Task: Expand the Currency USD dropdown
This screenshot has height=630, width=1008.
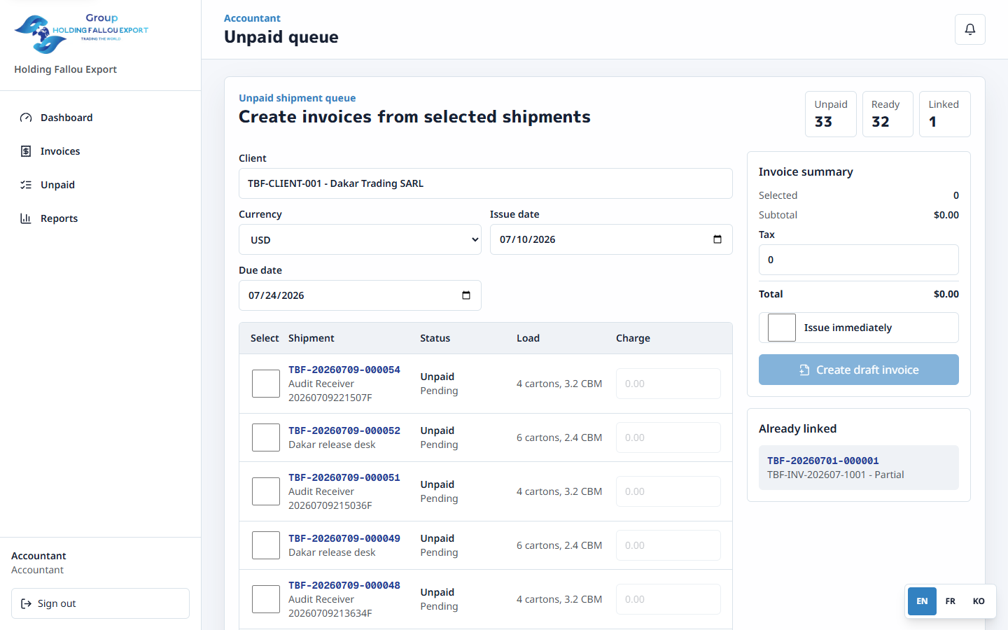Action: click(360, 239)
